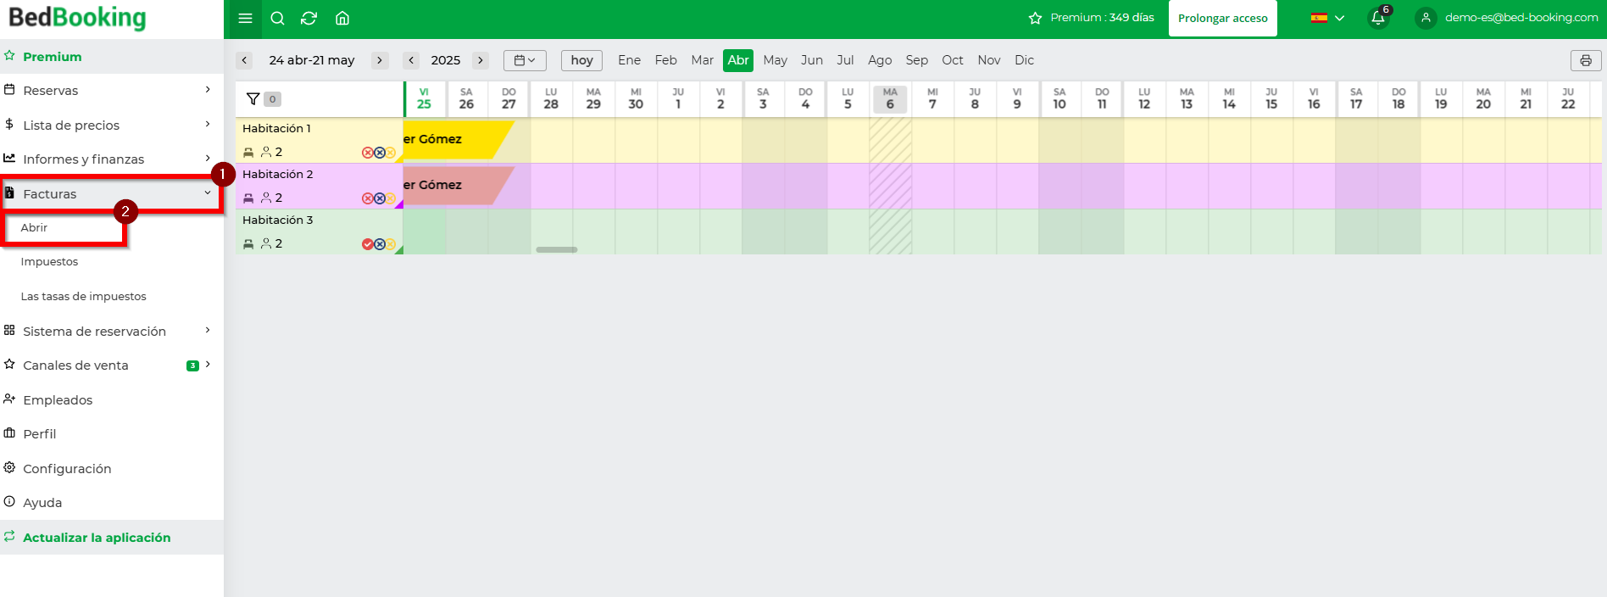Click the person icon in Habitación 2
The height and width of the screenshot is (597, 1607).
click(x=266, y=198)
